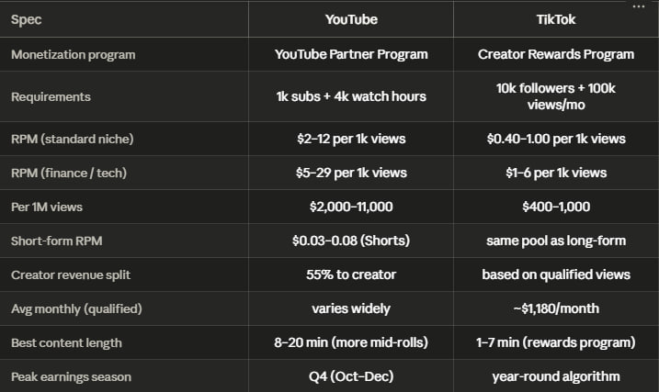Click the $0.03–0.08 (Shorts) cell

coord(351,241)
